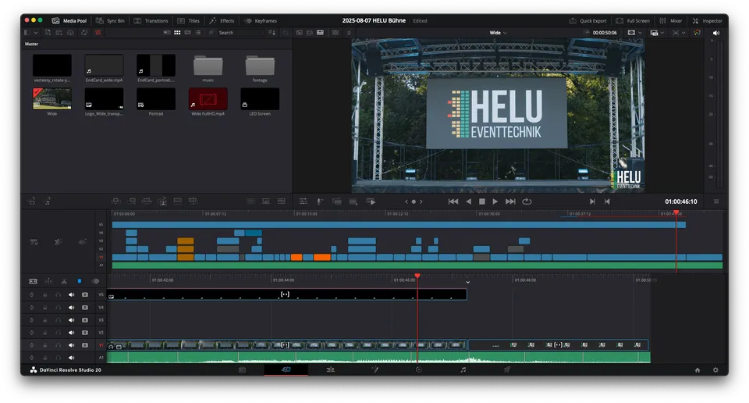Click the ripple overwrite edit icon
Viewport: 749px width, 403px height.
tap(147, 201)
